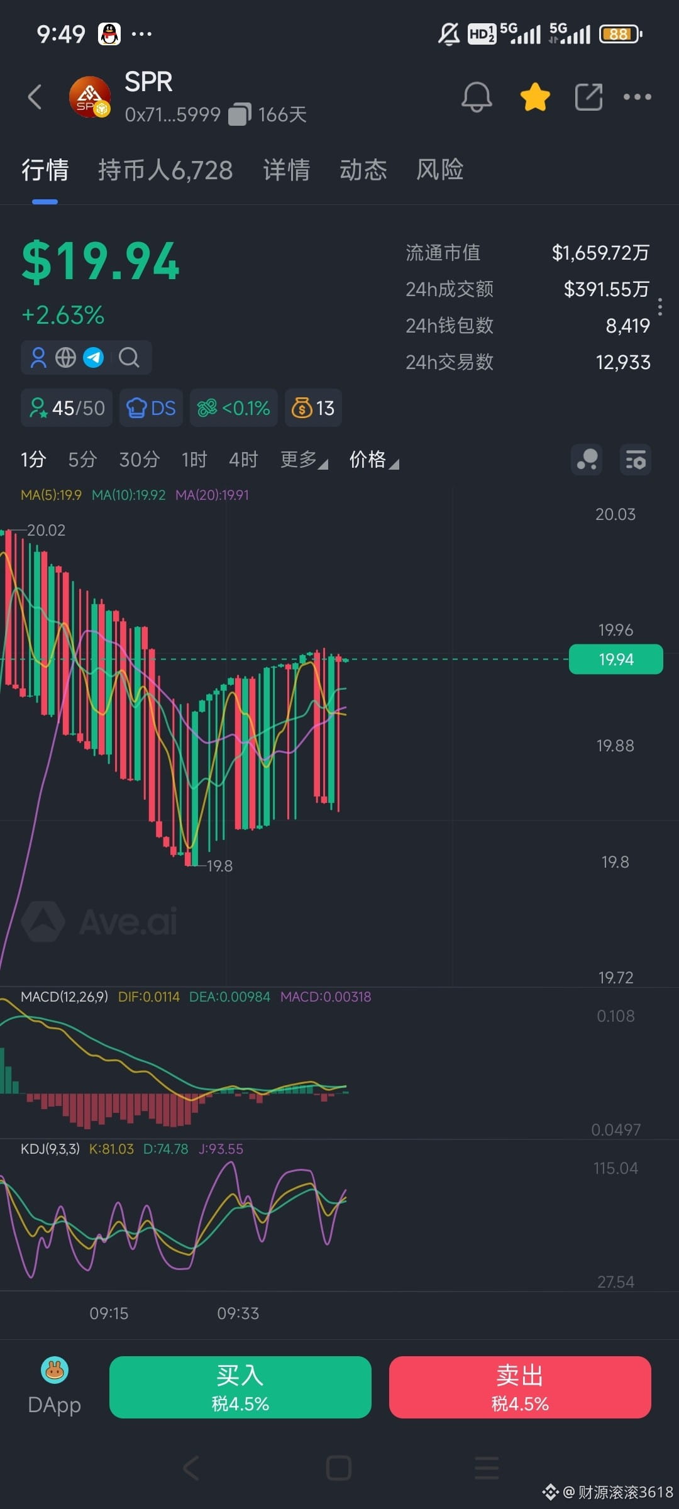Select the 1时 timeframe
This screenshot has height=1509, width=679.
[x=194, y=460]
